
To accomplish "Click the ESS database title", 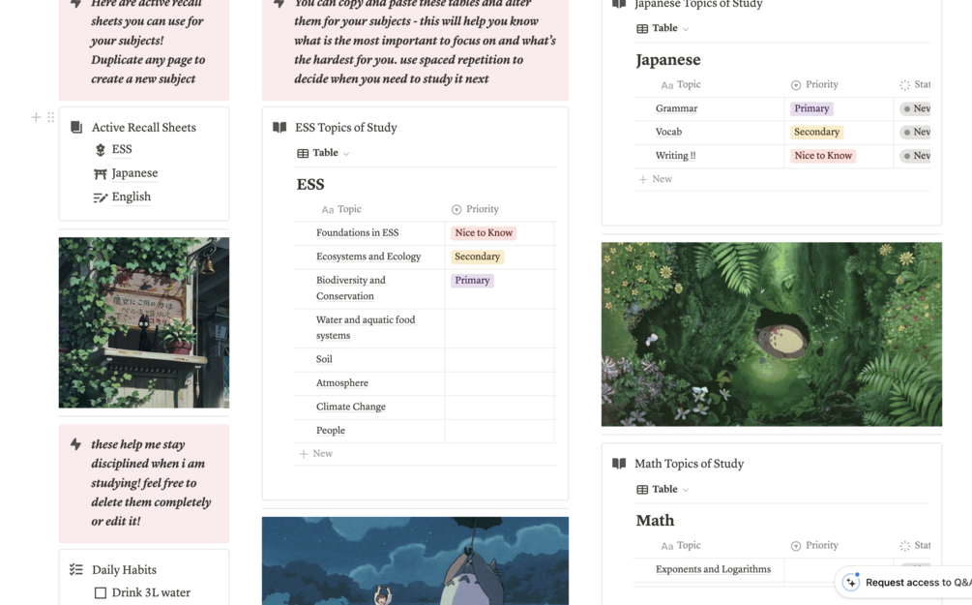I will tap(310, 185).
